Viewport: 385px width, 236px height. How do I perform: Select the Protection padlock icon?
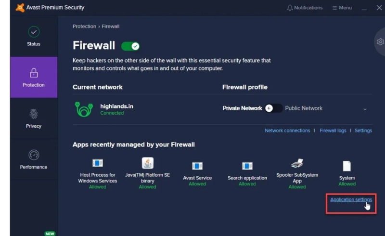(33, 73)
